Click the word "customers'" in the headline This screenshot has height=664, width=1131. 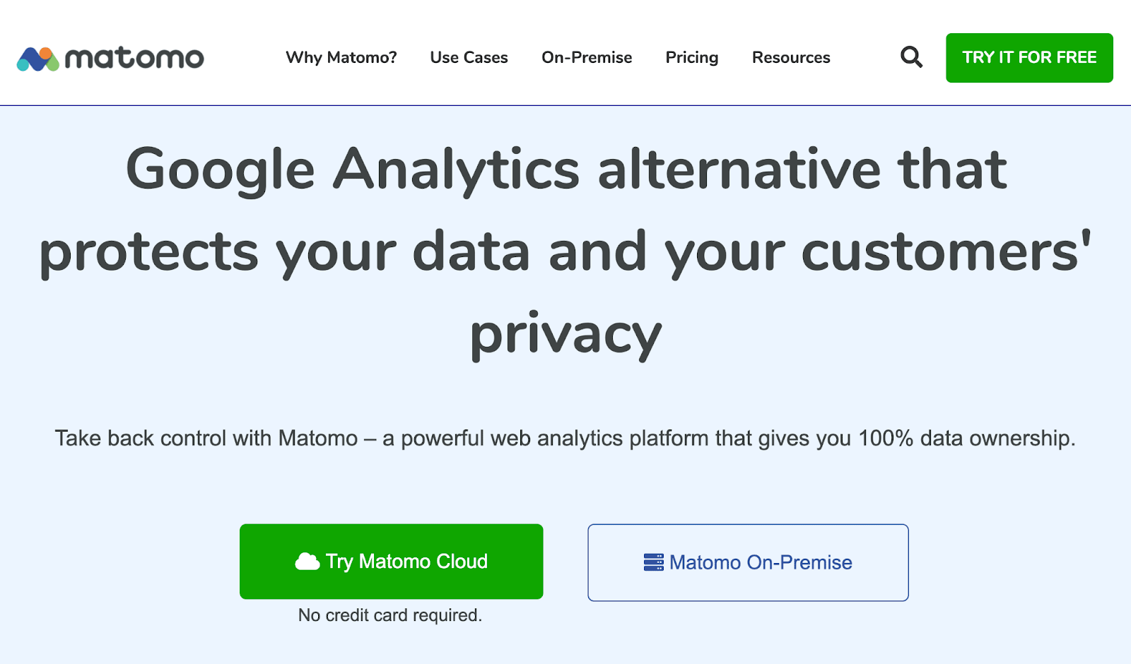tap(946, 252)
